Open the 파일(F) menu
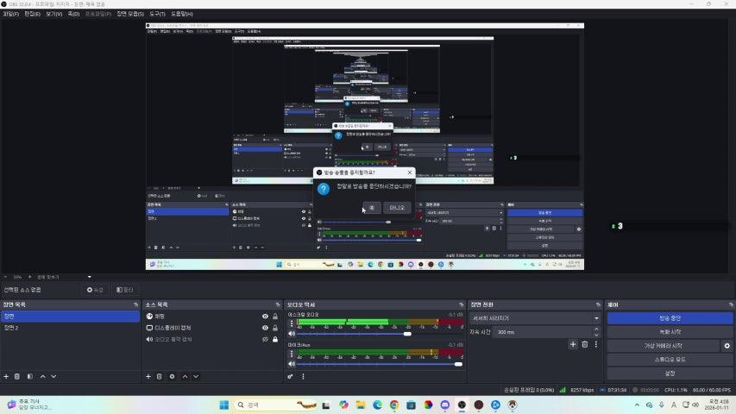This screenshot has height=414, width=736. (x=10, y=14)
